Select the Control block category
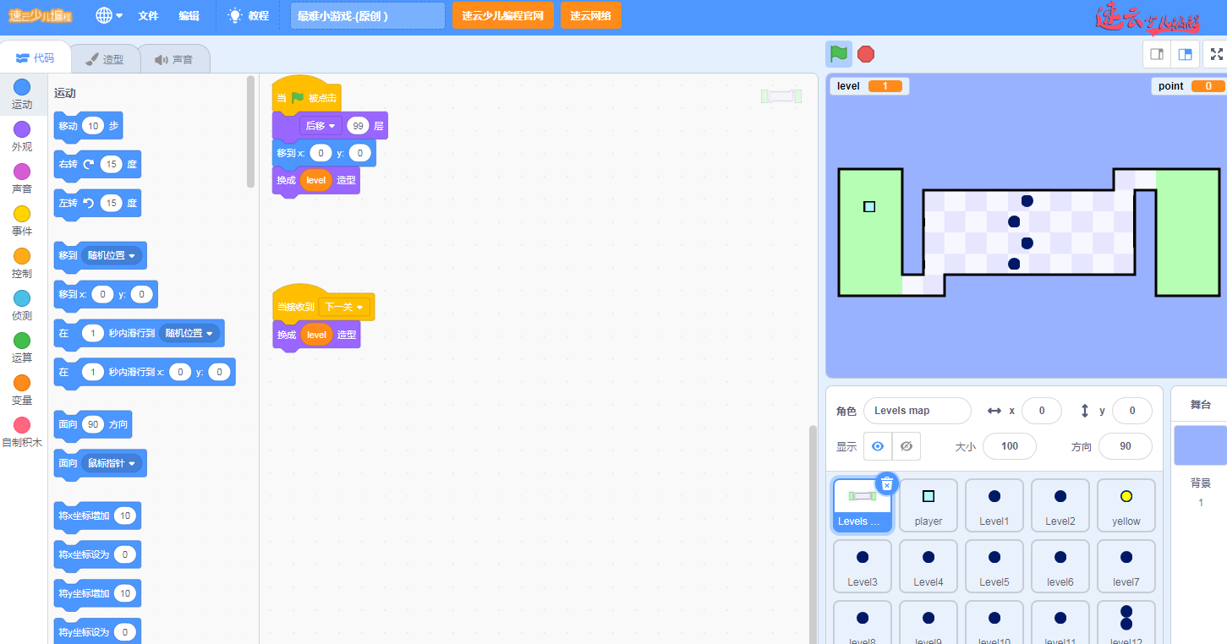 (x=22, y=263)
